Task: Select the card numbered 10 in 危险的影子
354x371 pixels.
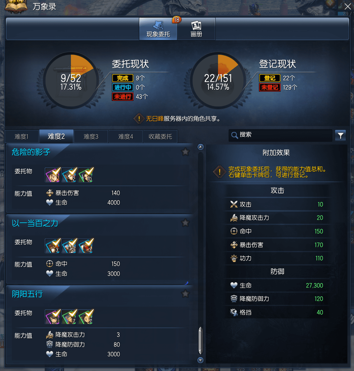Action: click(x=86, y=175)
